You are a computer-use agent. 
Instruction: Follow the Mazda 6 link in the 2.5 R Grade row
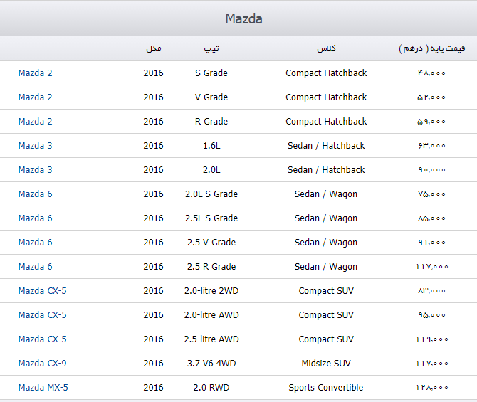[x=36, y=266]
